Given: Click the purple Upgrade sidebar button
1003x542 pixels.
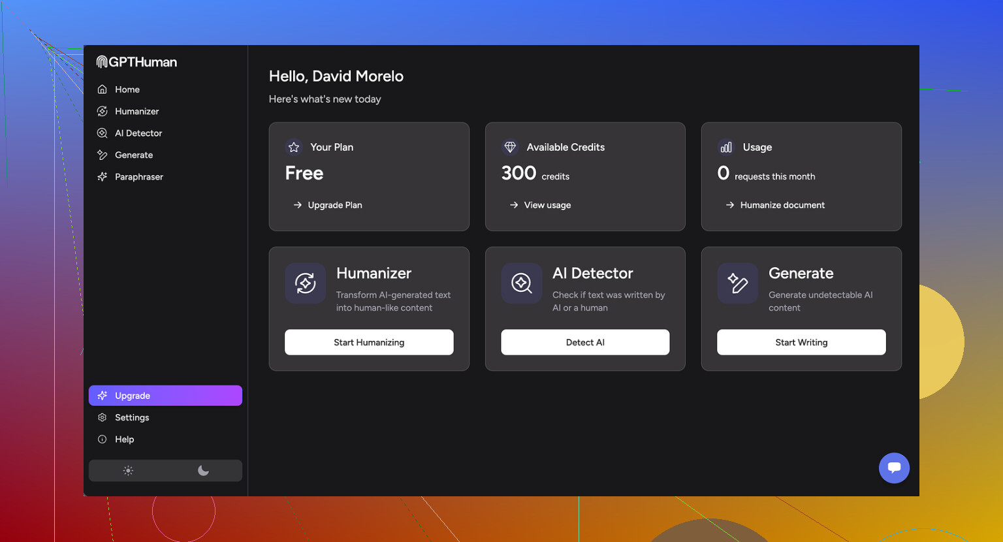Looking at the screenshot, I should 165,396.
